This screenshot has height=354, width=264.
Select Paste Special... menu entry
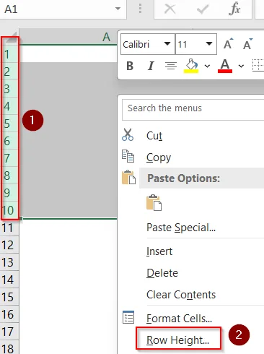click(181, 228)
